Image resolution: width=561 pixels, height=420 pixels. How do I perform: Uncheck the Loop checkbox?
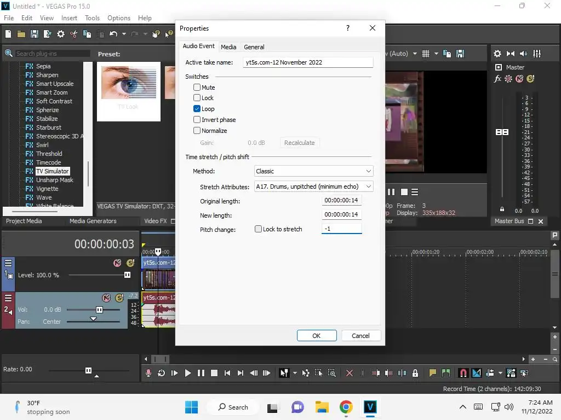pyautogui.click(x=197, y=109)
